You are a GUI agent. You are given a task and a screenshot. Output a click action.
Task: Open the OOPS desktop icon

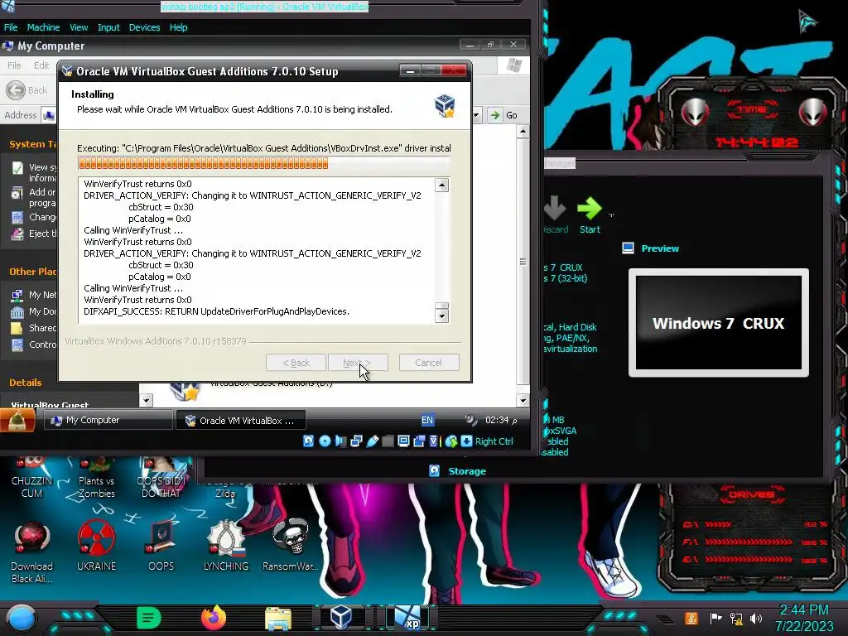click(161, 547)
